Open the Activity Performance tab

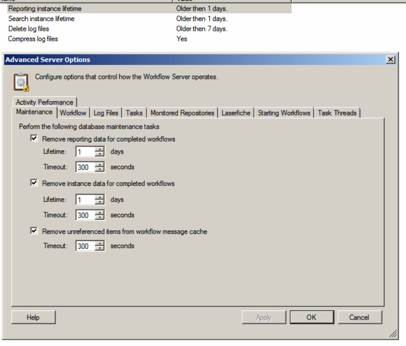pyautogui.click(x=44, y=102)
